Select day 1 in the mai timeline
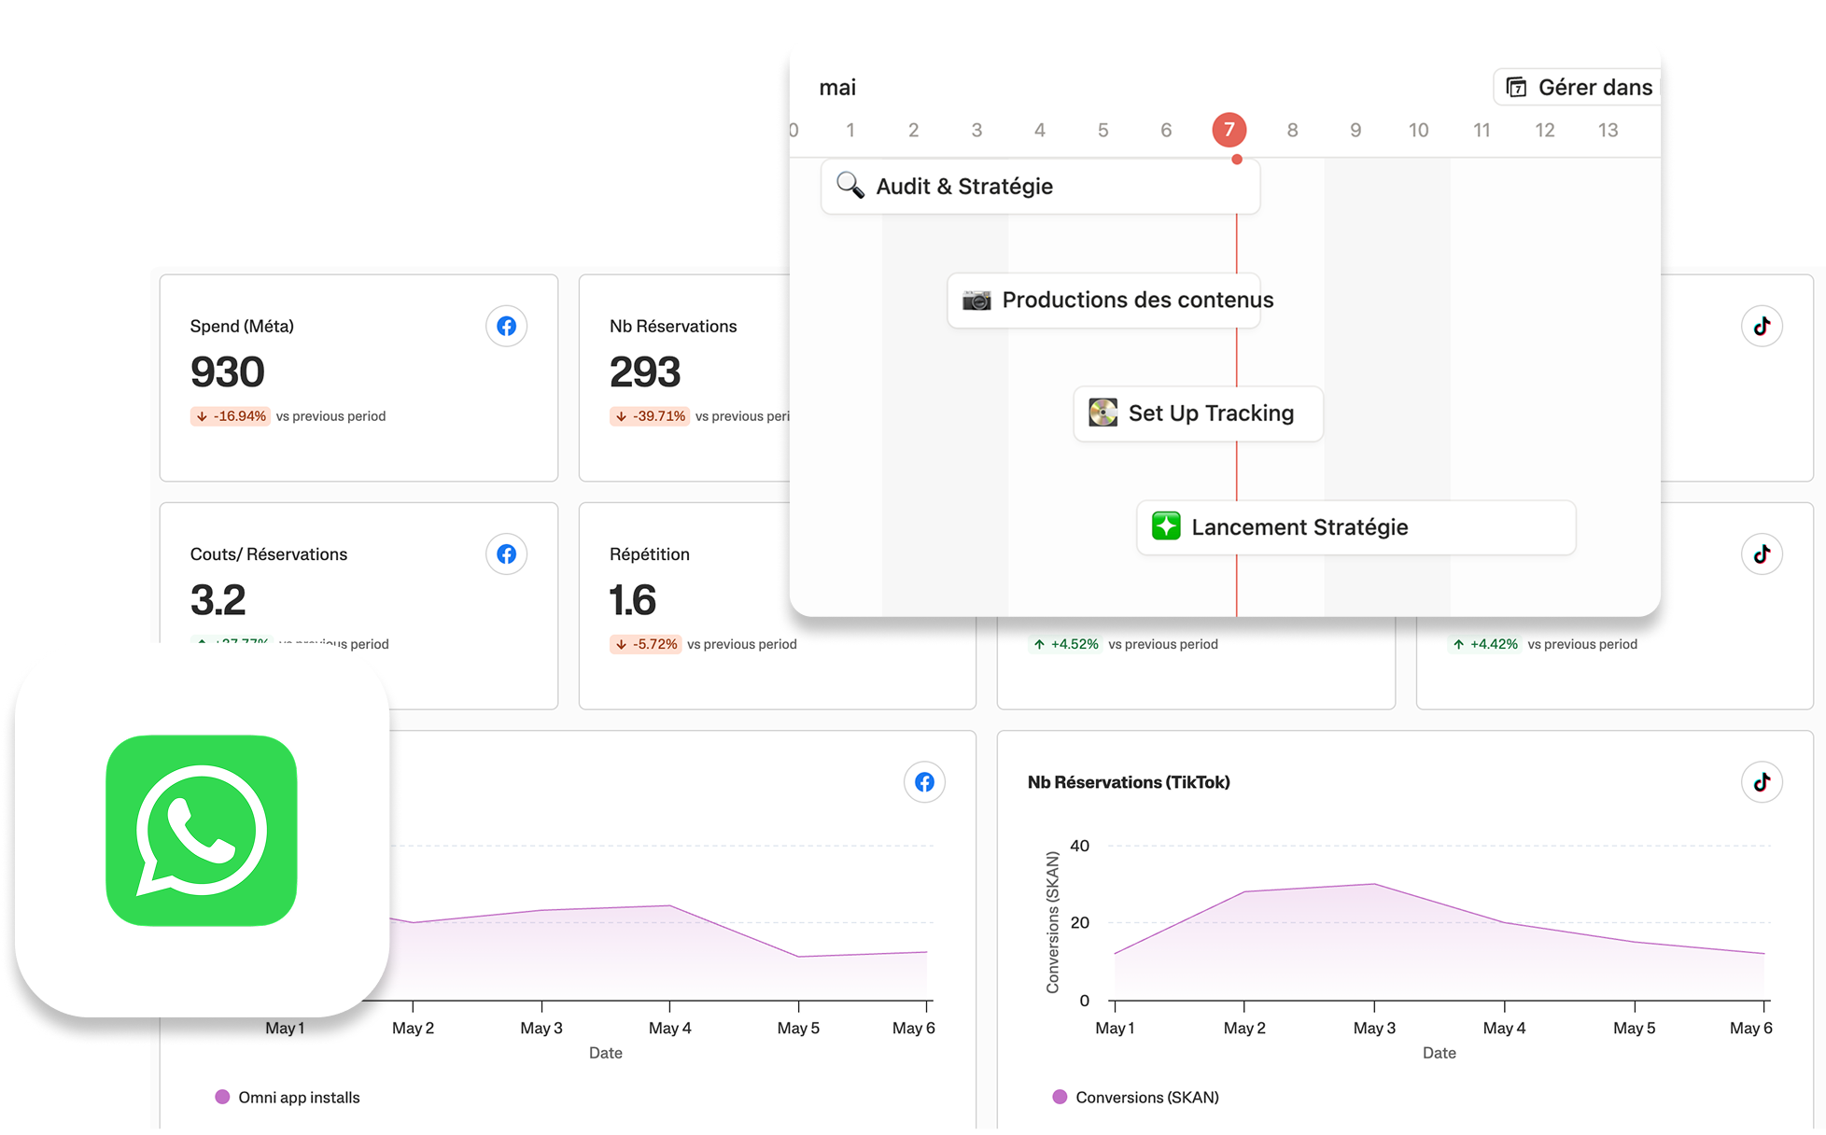This screenshot has height=1135, width=1826. click(x=850, y=131)
